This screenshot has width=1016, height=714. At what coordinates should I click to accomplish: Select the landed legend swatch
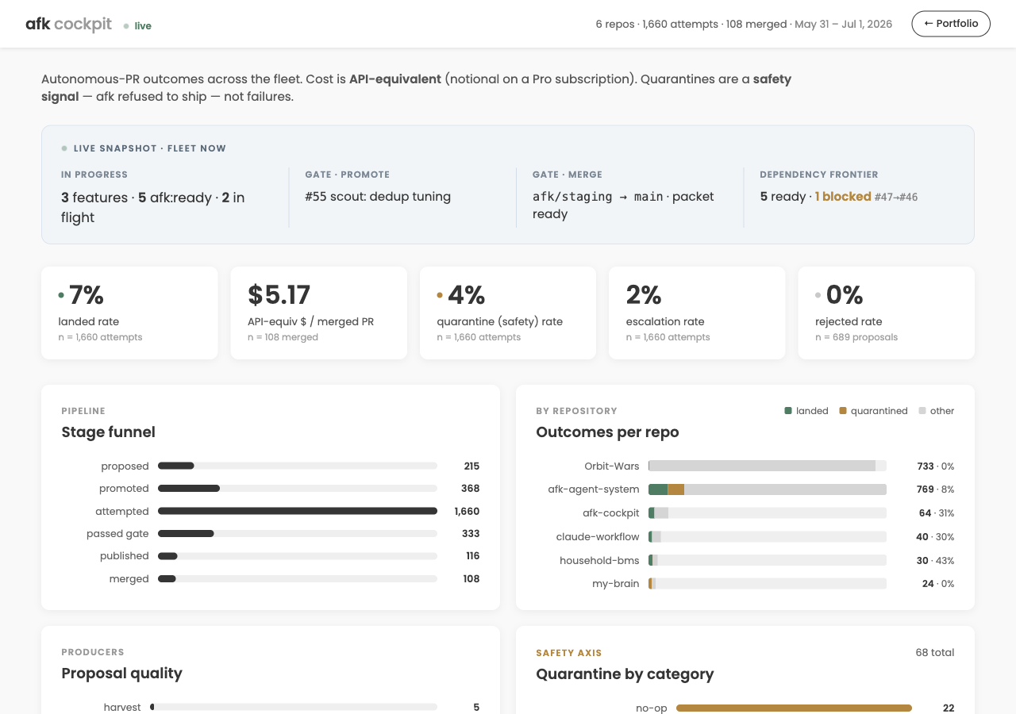[x=788, y=411]
